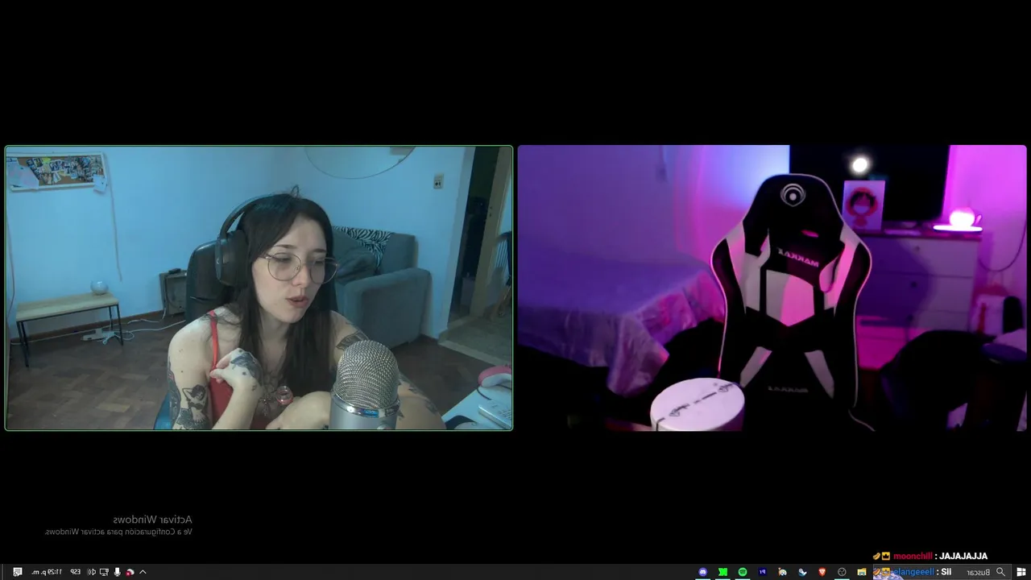Open the network tray icon

(x=104, y=572)
